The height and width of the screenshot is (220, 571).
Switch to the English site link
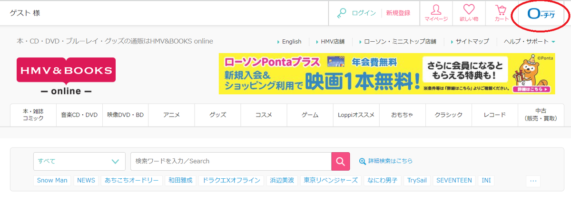point(292,42)
